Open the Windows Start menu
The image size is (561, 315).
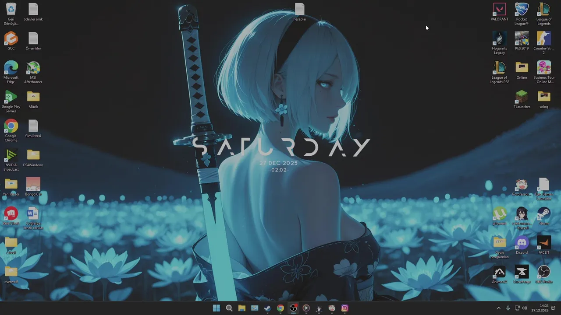[x=216, y=308]
